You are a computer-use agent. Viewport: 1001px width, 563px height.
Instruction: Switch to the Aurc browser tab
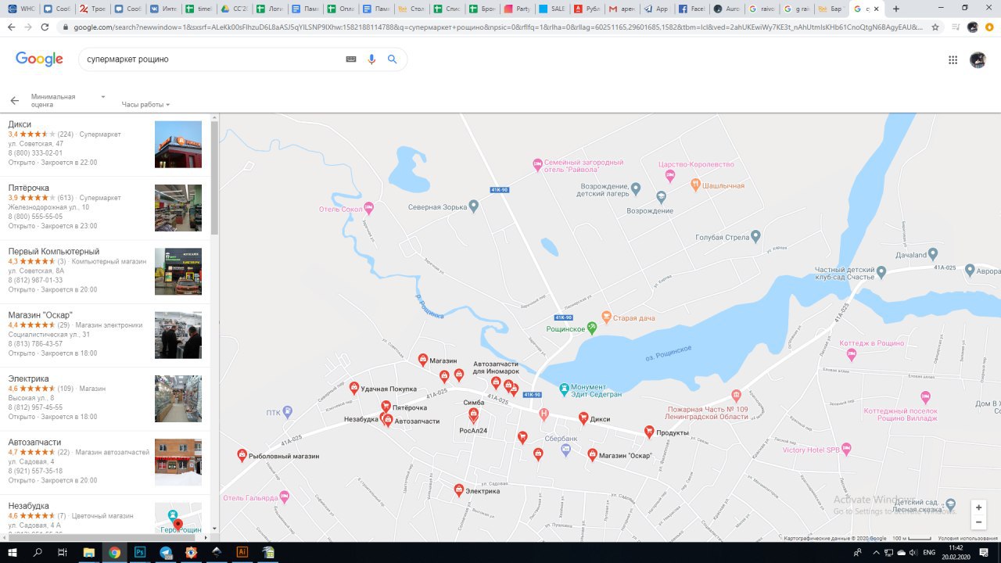point(727,9)
